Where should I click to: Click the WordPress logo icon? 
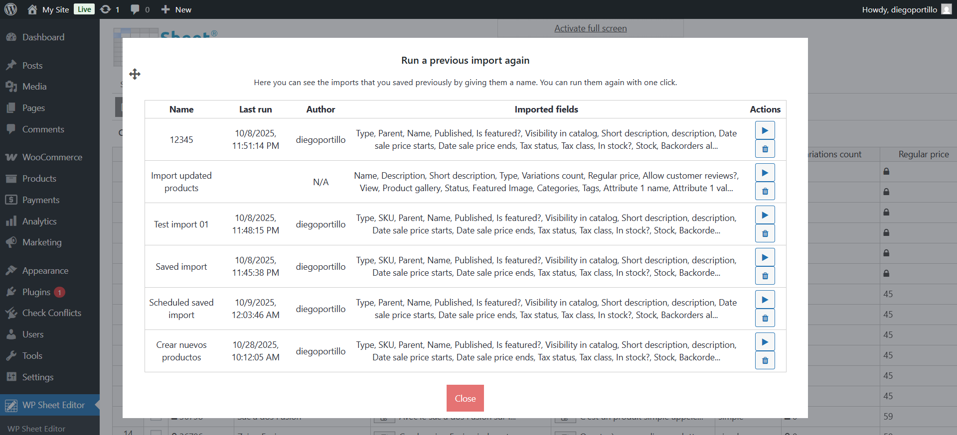click(x=10, y=9)
